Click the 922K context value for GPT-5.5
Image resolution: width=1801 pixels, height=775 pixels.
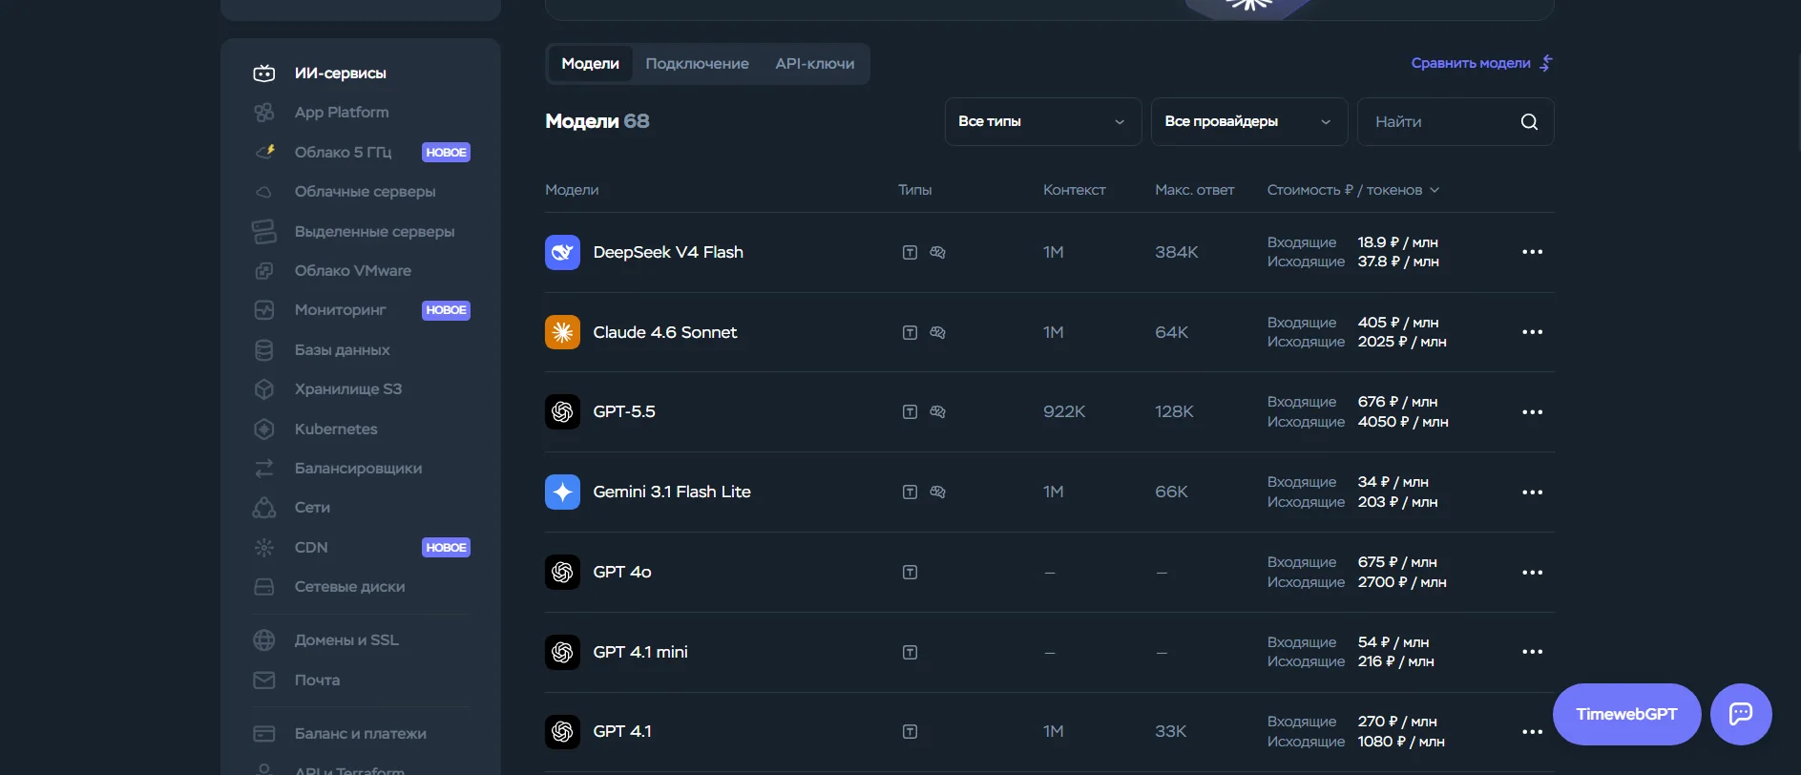1064,412
